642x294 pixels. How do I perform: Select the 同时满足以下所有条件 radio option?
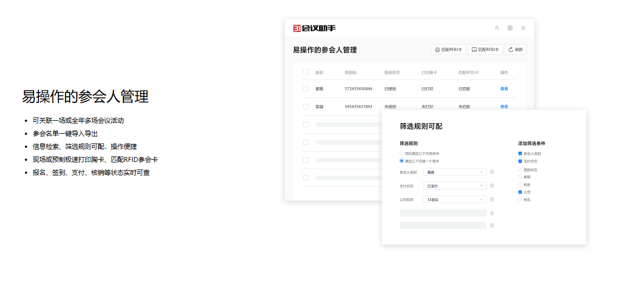pos(402,154)
